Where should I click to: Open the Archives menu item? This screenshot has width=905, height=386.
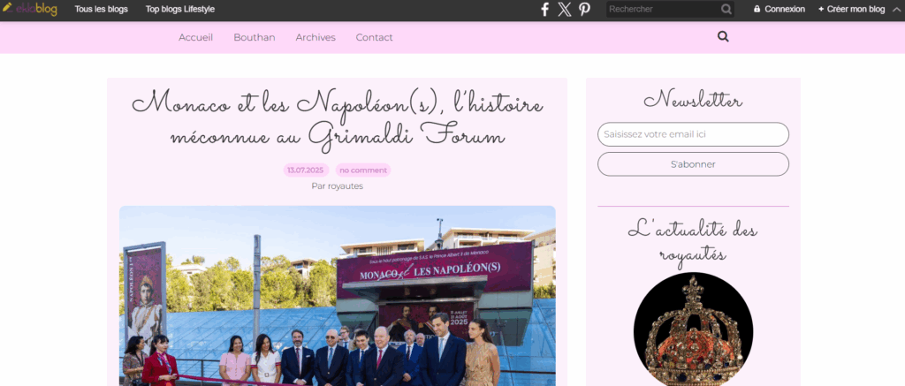[316, 37]
